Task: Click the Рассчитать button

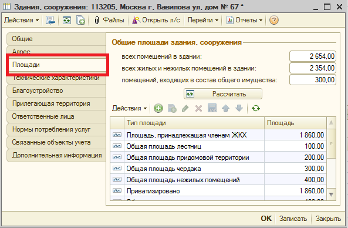Action: [223, 94]
